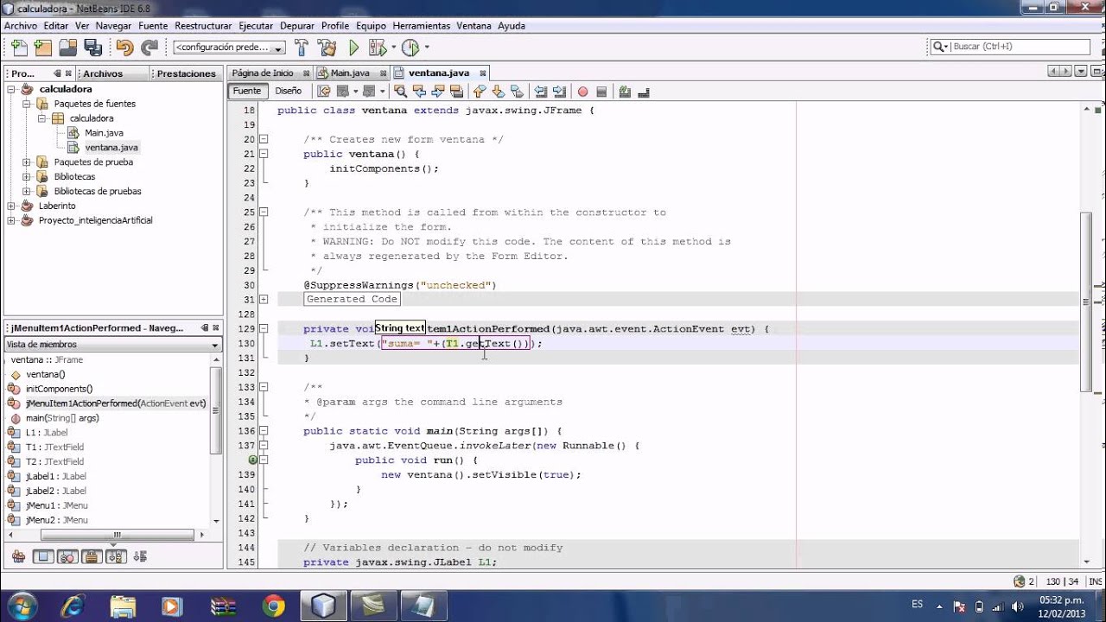Open the Reestructurar menu
The height and width of the screenshot is (622, 1106).
click(203, 26)
